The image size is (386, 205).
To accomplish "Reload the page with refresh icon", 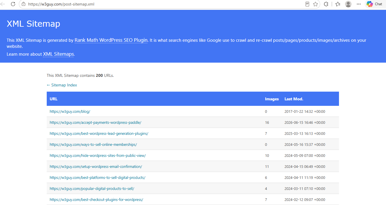I will tap(13, 4).
